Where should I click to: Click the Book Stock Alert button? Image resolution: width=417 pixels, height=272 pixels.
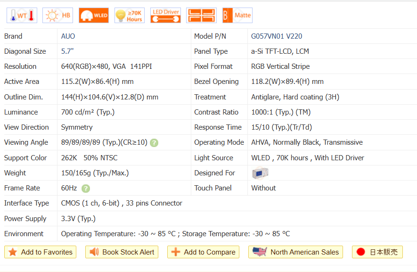[122, 252]
